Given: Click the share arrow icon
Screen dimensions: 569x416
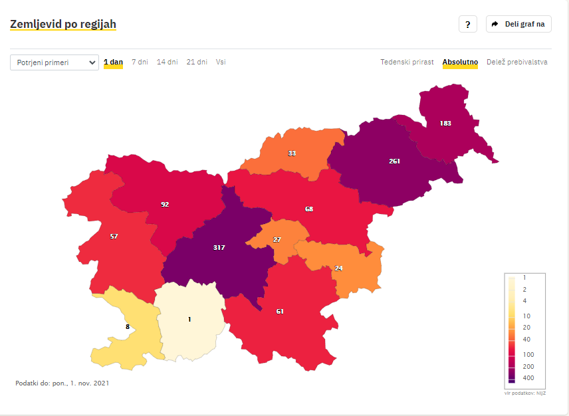Looking at the screenshot, I should (495, 25).
